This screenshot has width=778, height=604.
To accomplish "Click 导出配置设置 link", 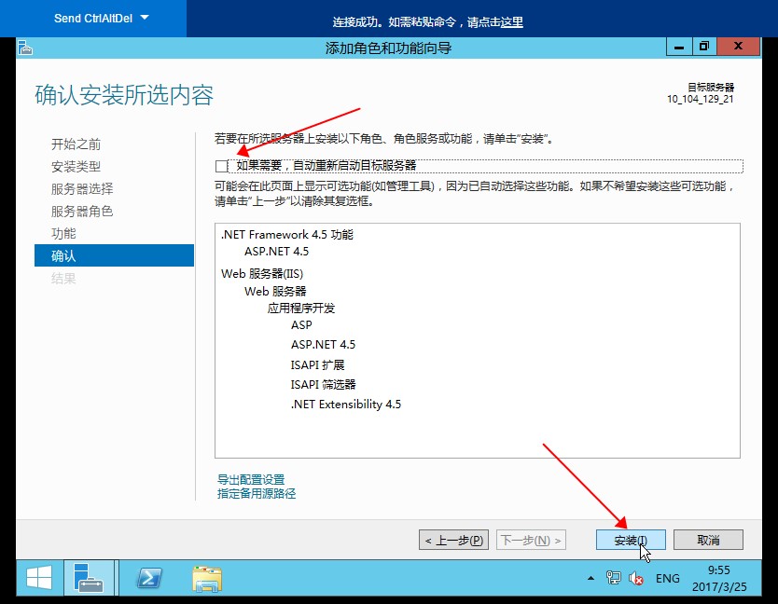I will pos(251,479).
